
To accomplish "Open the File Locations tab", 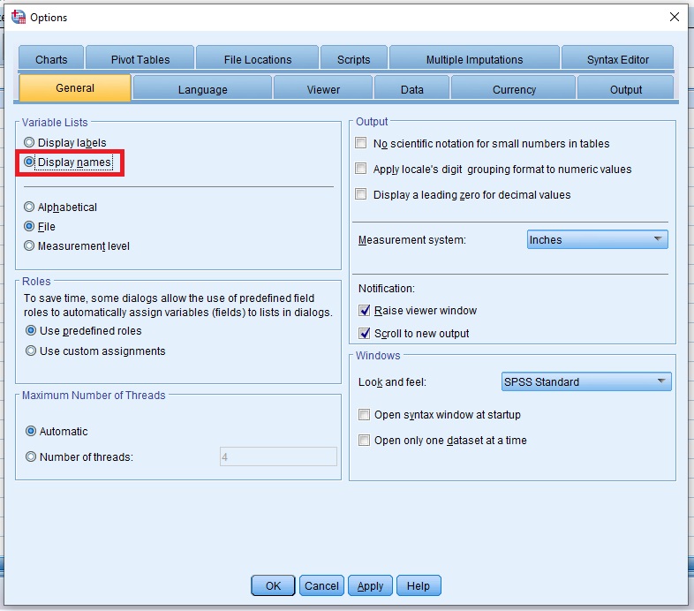I will pyautogui.click(x=258, y=59).
